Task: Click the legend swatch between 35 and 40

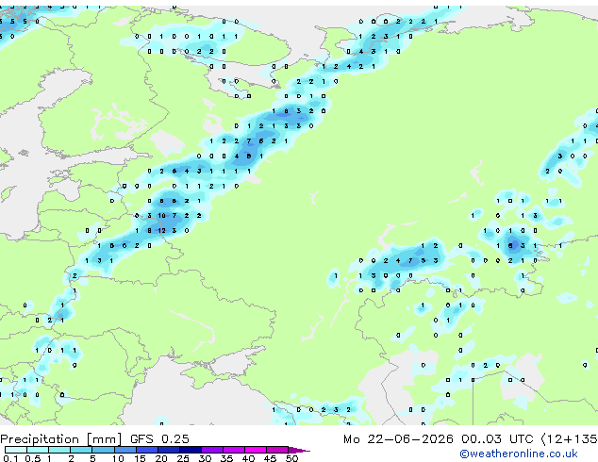Action: click(x=233, y=450)
